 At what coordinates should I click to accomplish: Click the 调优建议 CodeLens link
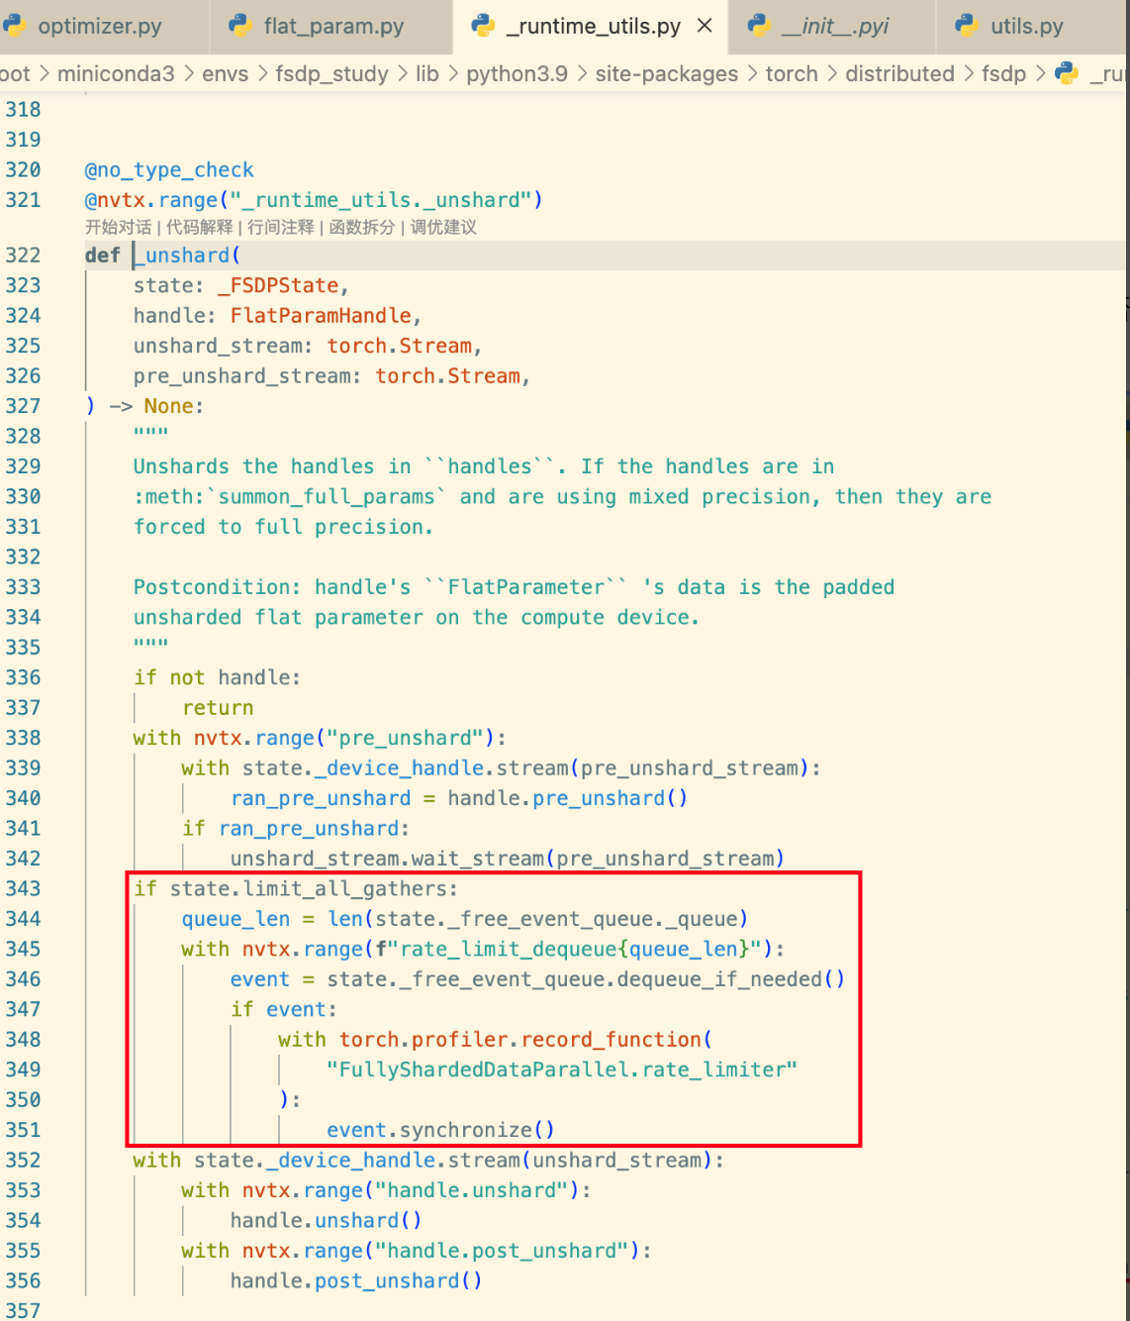[x=442, y=227]
